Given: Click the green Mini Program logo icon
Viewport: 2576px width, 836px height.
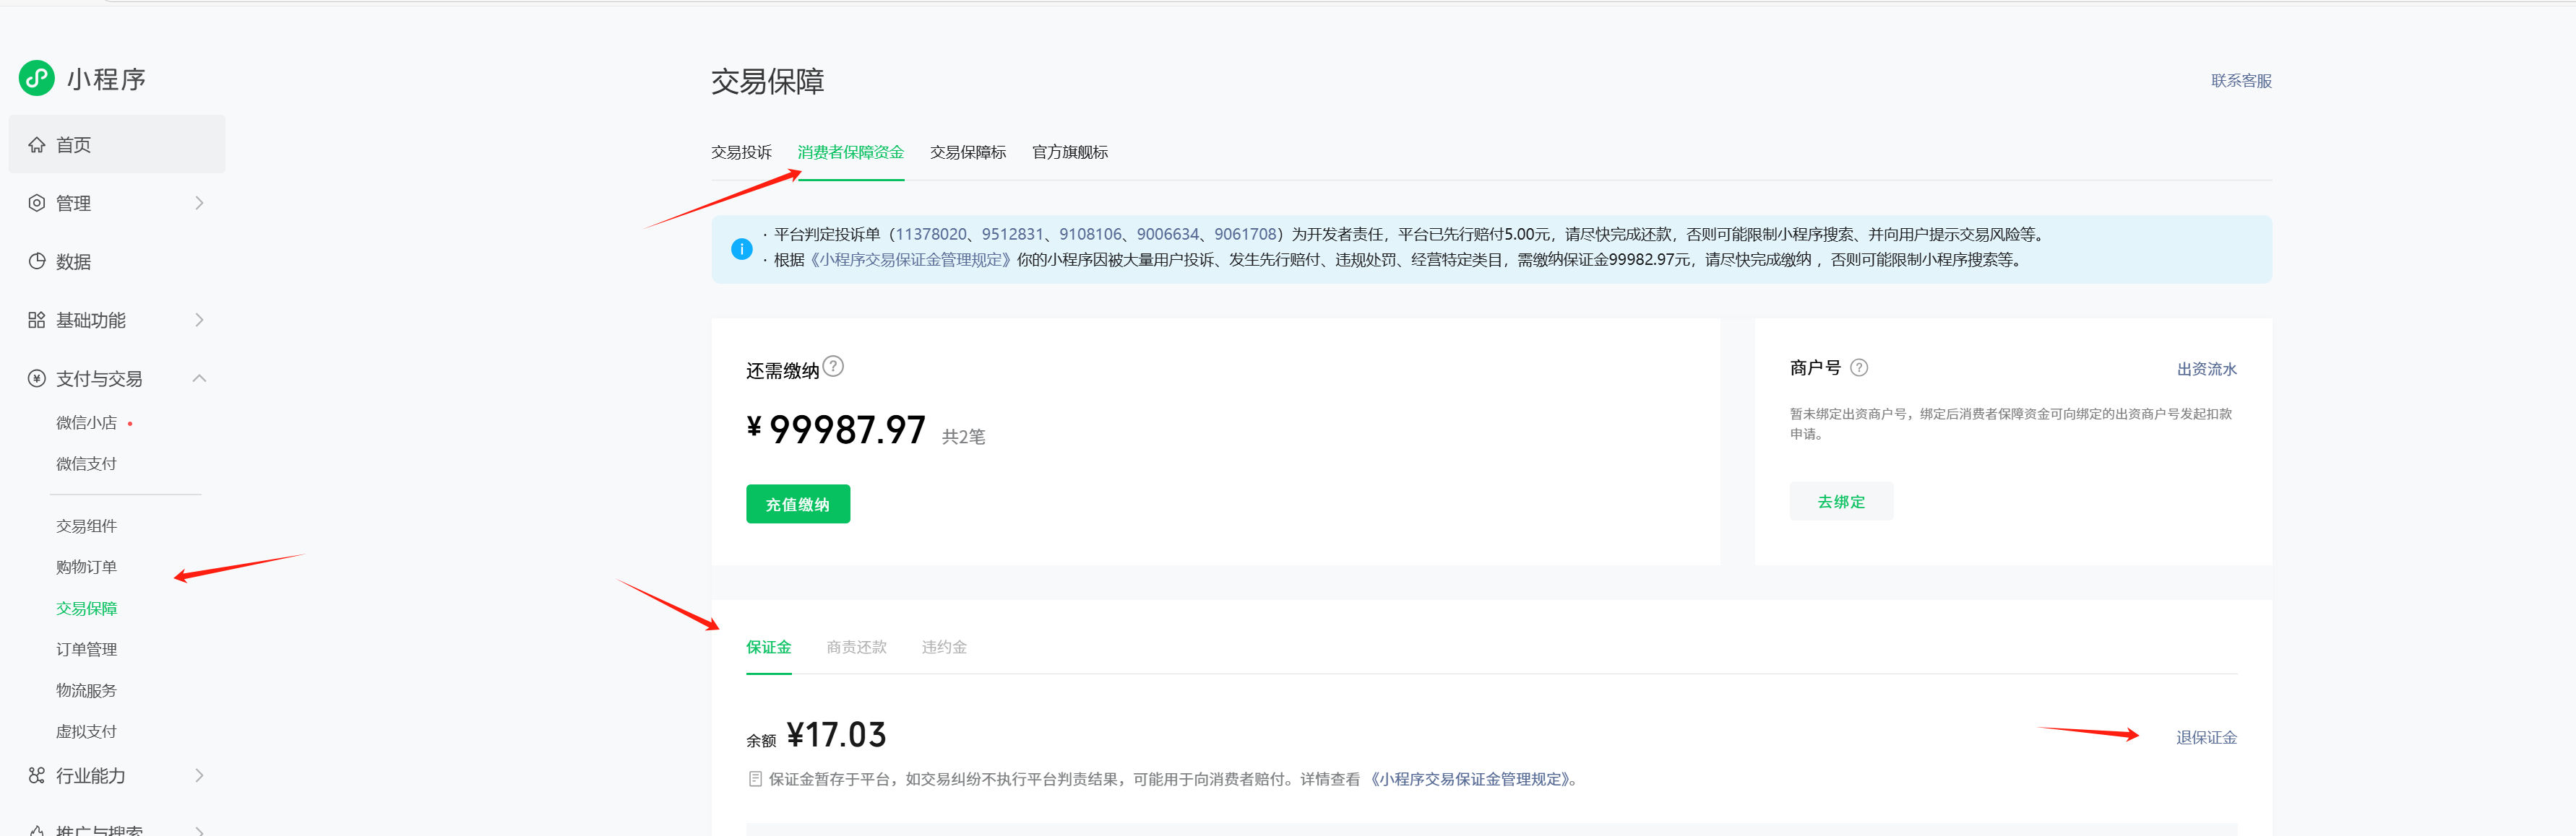Looking at the screenshot, I should pos(37,78).
